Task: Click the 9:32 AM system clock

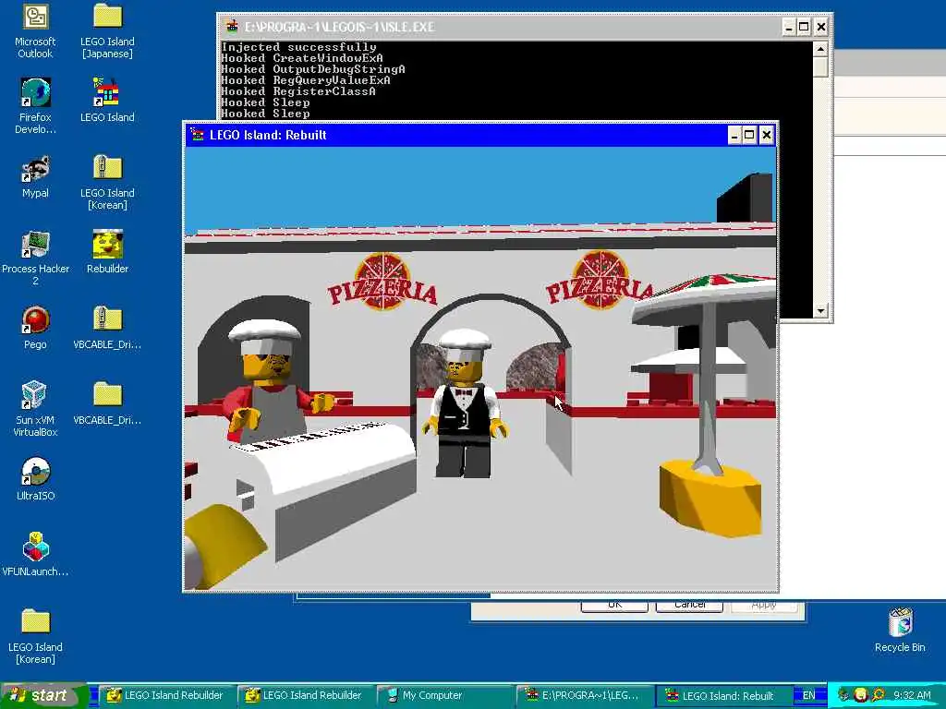Action: (x=912, y=695)
